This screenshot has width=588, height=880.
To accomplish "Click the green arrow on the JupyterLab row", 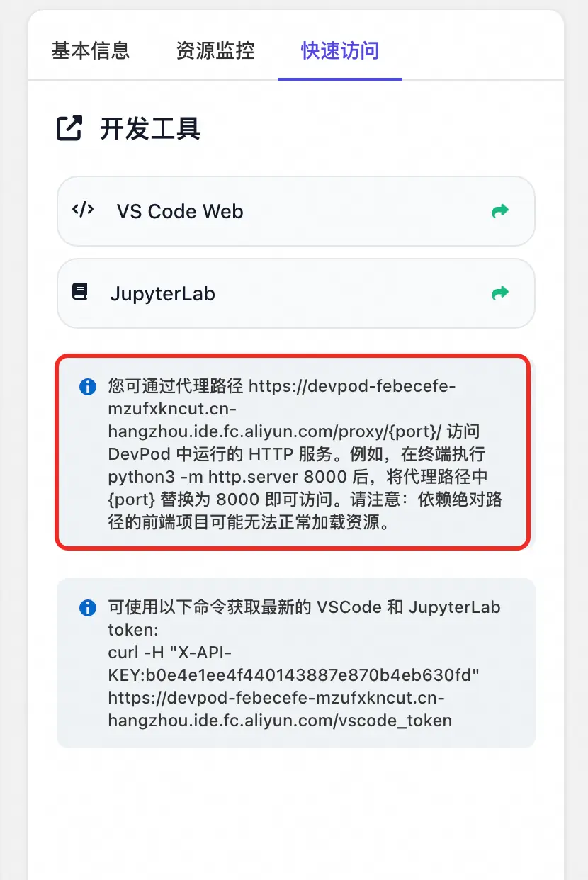I will pos(500,293).
